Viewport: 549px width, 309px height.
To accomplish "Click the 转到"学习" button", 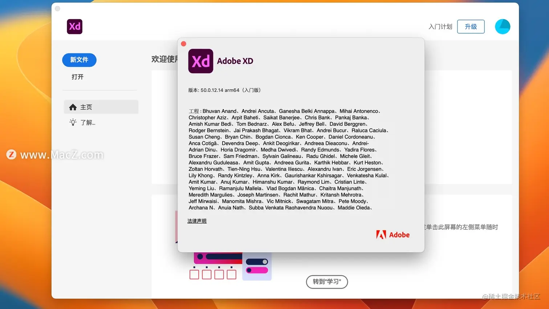I will point(327,282).
